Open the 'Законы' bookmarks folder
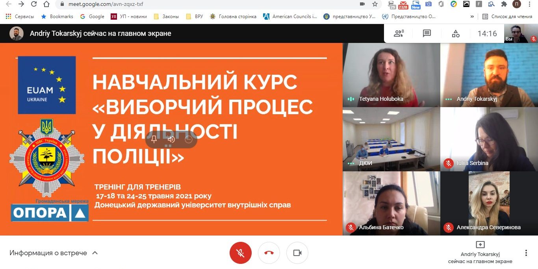The image size is (538, 269). (x=166, y=17)
